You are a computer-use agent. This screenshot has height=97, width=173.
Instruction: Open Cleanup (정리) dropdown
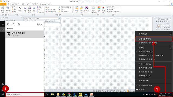coord(14,9)
